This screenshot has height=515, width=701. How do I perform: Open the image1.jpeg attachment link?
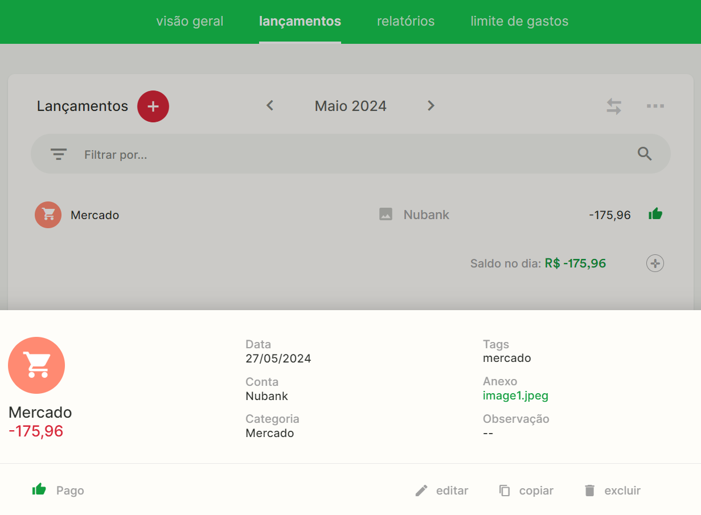tap(515, 395)
